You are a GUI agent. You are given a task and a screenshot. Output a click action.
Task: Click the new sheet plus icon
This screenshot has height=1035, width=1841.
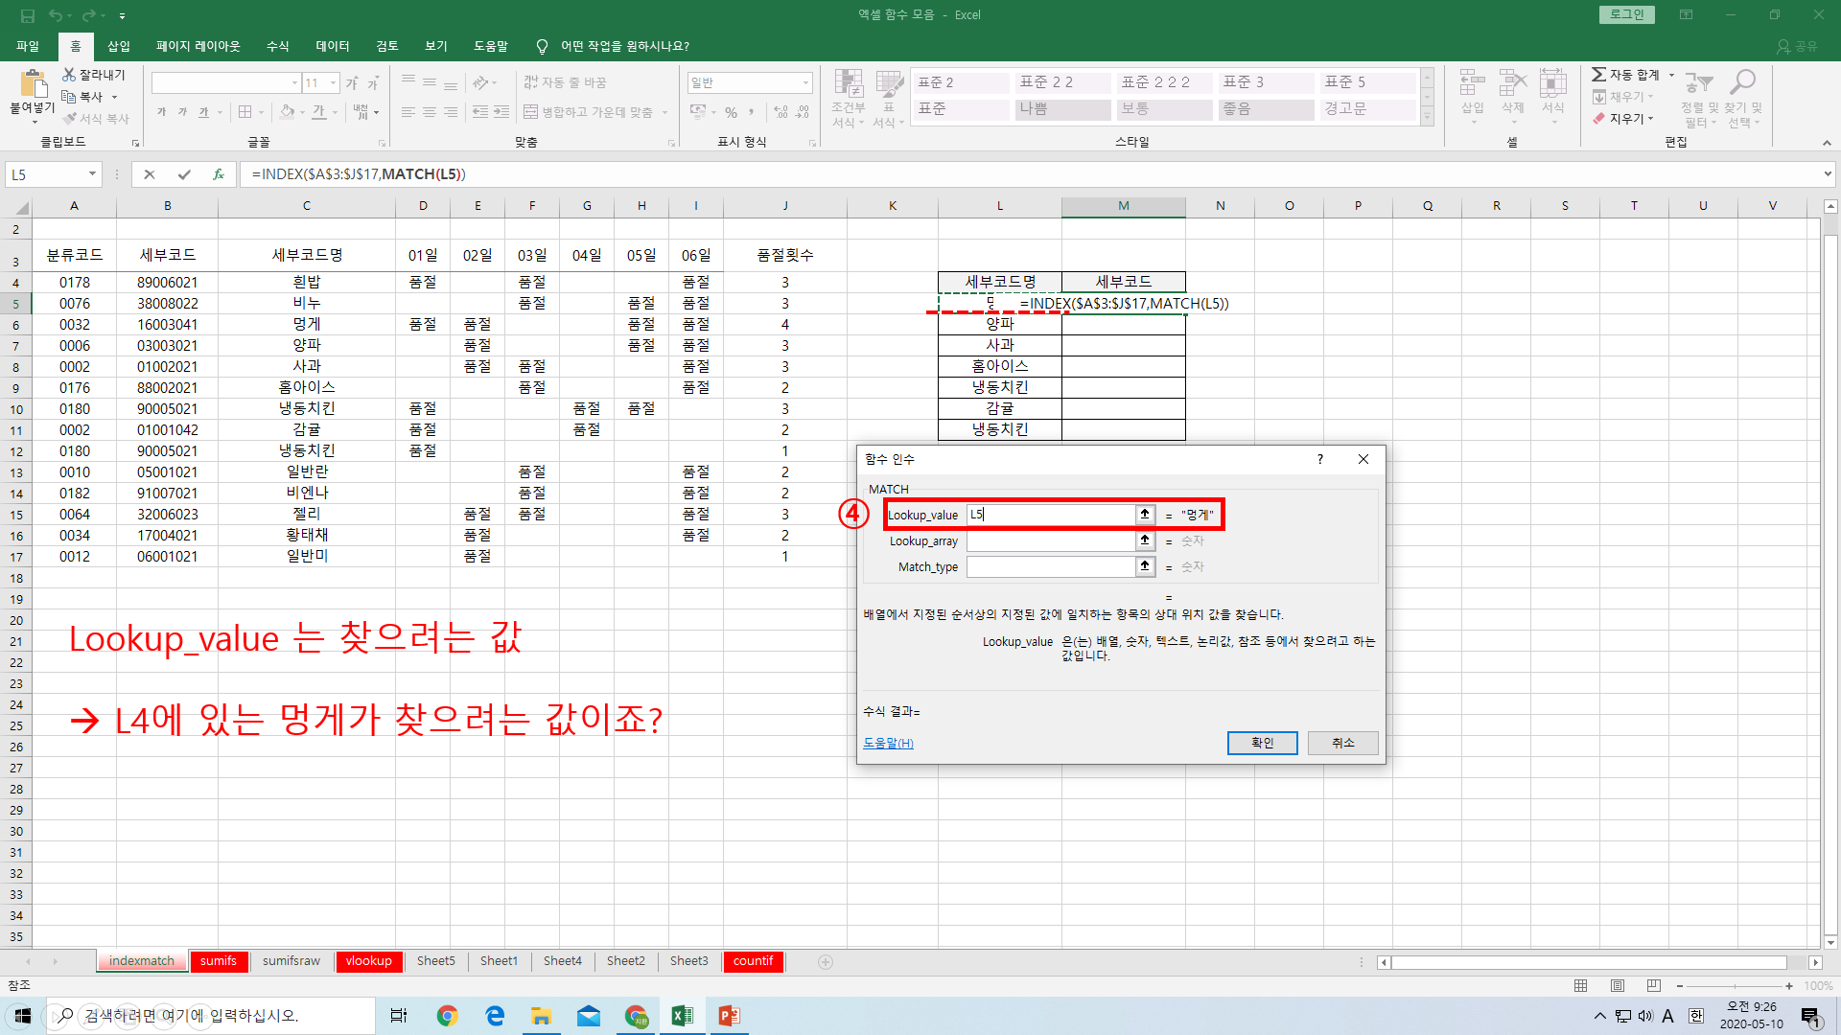(x=826, y=961)
